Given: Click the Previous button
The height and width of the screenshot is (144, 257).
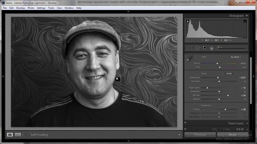Looking at the screenshot, I should coord(200,135).
